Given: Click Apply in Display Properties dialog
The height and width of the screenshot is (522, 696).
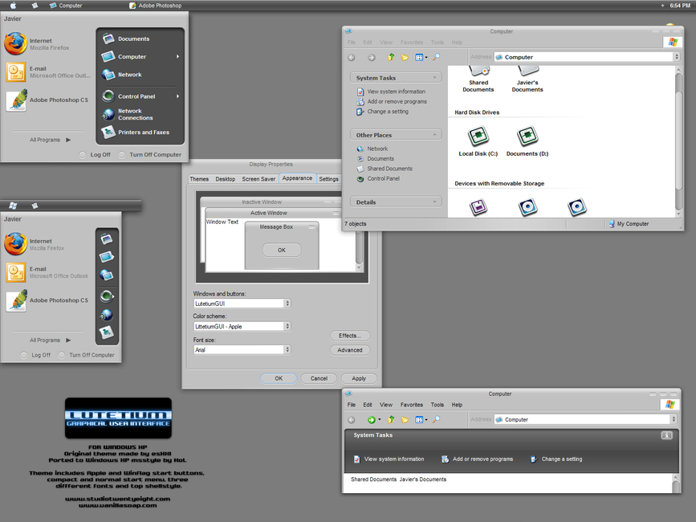Looking at the screenshot, I should pyautogui.click(x=359, y=378).
